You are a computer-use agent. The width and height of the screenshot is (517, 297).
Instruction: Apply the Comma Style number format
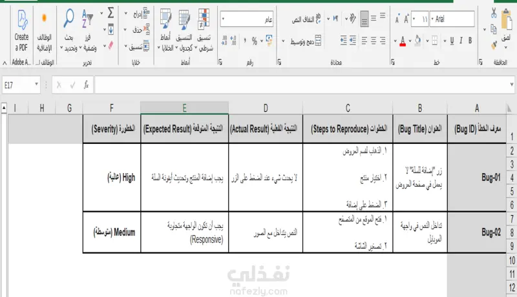pos(245,41)
